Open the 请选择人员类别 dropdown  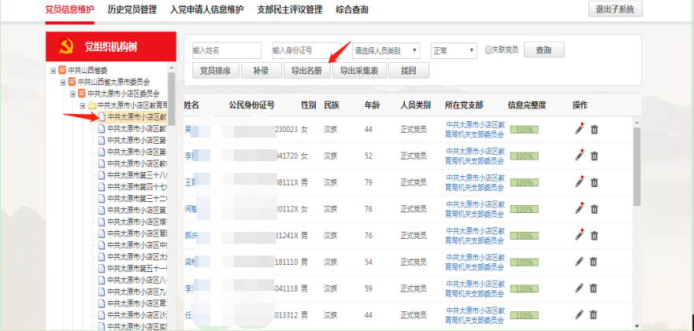tap(385, 50)
